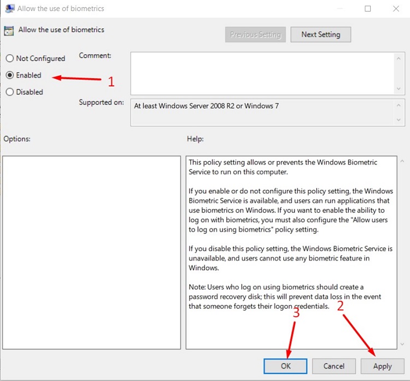410x381 pixels.
Task: Choose the Enabled radio button
Action: [9, 75]
